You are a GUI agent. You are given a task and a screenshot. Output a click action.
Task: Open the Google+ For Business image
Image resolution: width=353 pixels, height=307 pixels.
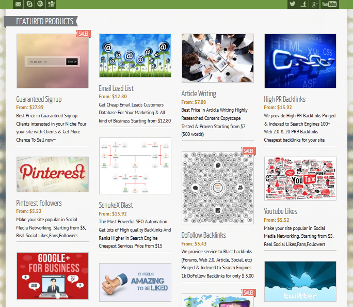[x=53, y=276]
